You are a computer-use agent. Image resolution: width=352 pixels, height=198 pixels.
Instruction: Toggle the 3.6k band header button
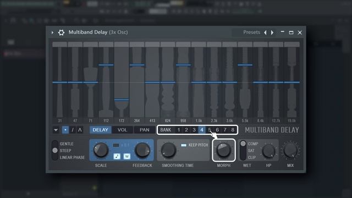229,44
